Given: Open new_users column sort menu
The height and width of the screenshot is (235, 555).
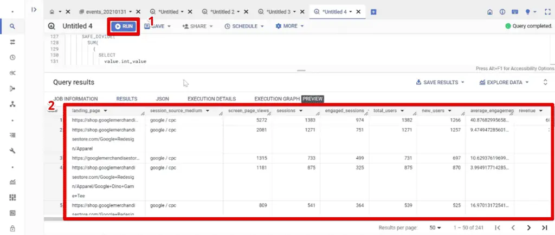Looking at the screenshot, I should tap(449, 111).
